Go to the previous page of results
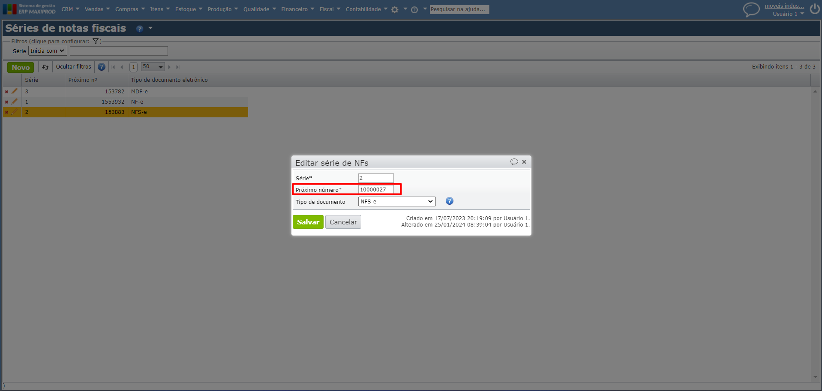The height and width of the screenshot is (391, 822). (122, 67)
